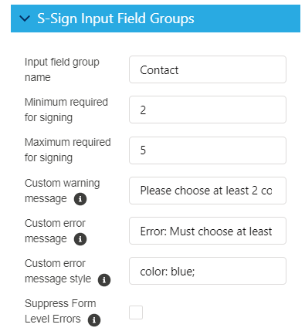Click info icon beside Custom warning message
Screen dimensions: 305x331
80,199
